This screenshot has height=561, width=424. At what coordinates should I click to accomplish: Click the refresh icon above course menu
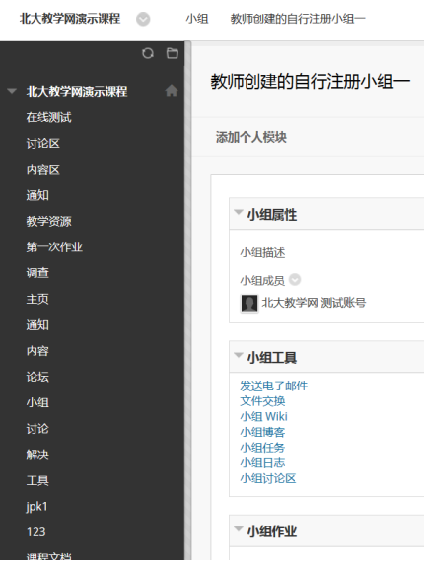[148, 53]
